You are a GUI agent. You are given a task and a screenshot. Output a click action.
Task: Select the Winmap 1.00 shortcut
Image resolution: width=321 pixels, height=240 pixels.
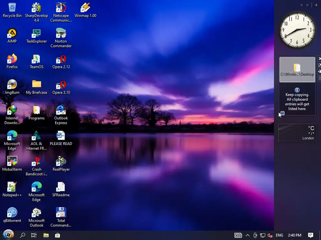(85, 10)
